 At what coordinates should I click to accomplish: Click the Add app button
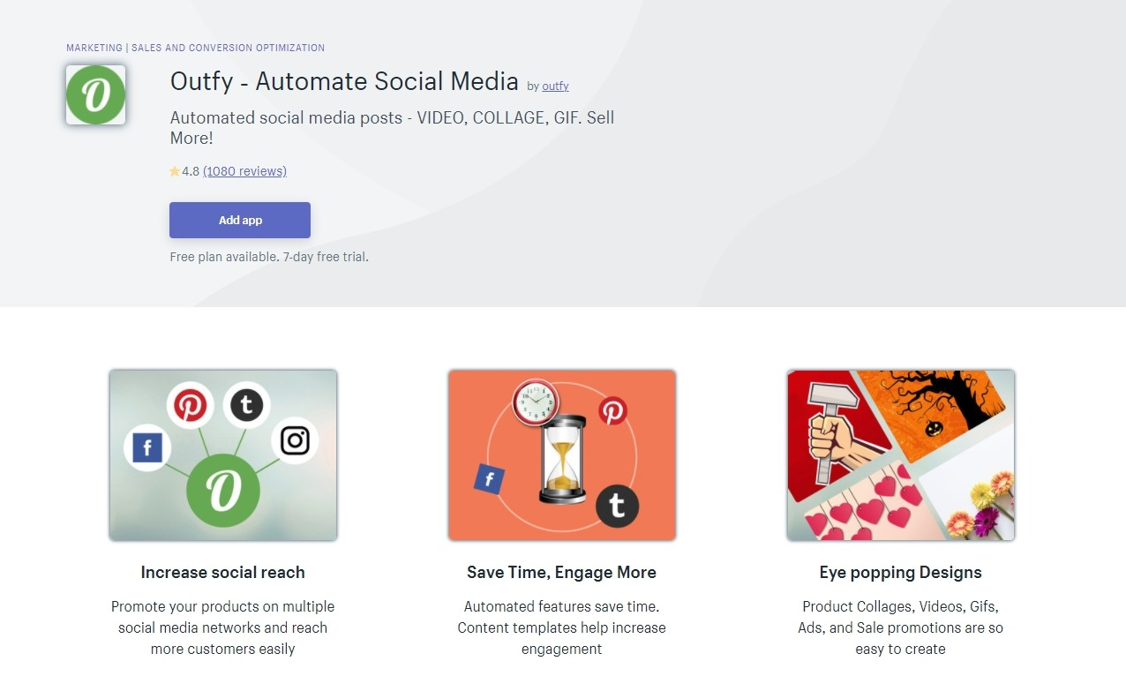pyautogui.click(x=240, y=220)
